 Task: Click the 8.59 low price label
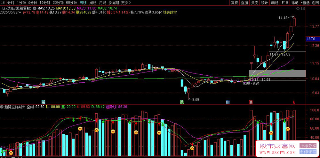tap(196, 100)
